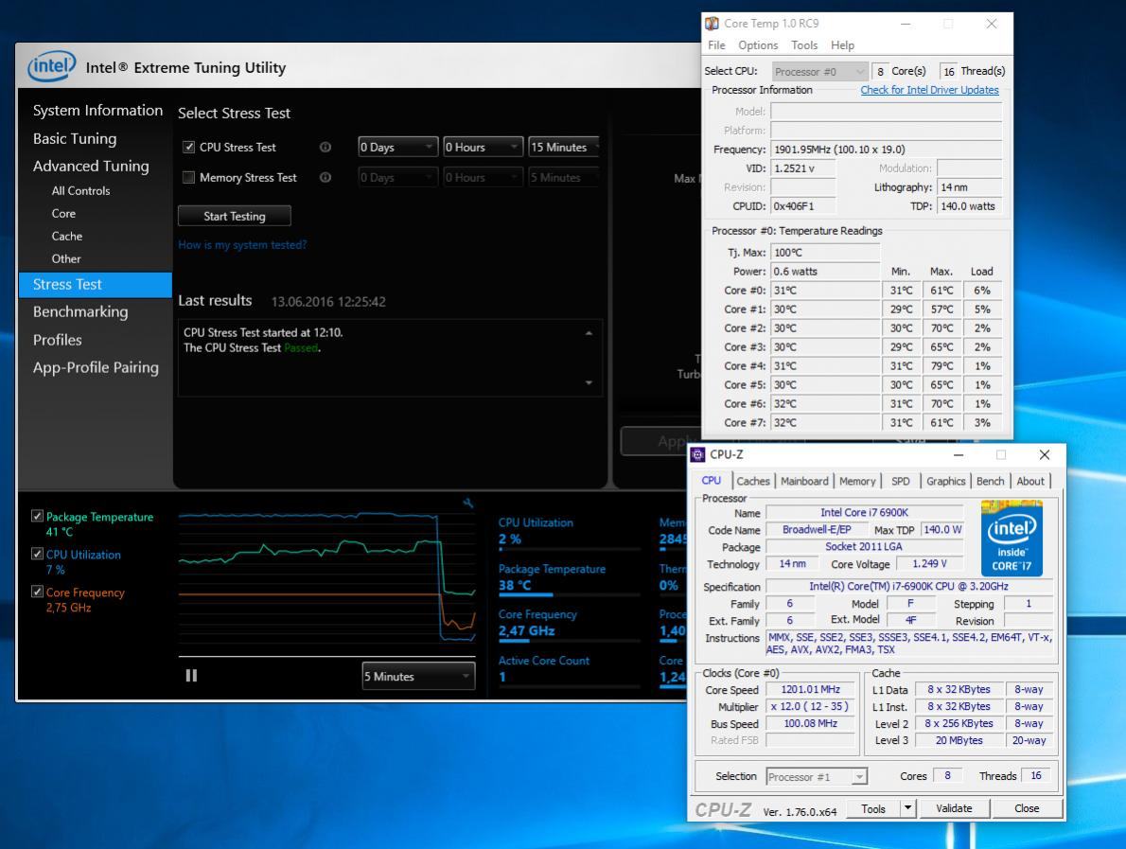Open CPU stress test Days dropdown
The height and width of the screenshot is (849, 1126).
(x=397, y=148)
